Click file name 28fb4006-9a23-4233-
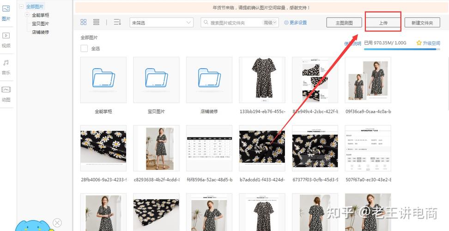Screen dimensions: 449x231 click(x=103, y=179)
